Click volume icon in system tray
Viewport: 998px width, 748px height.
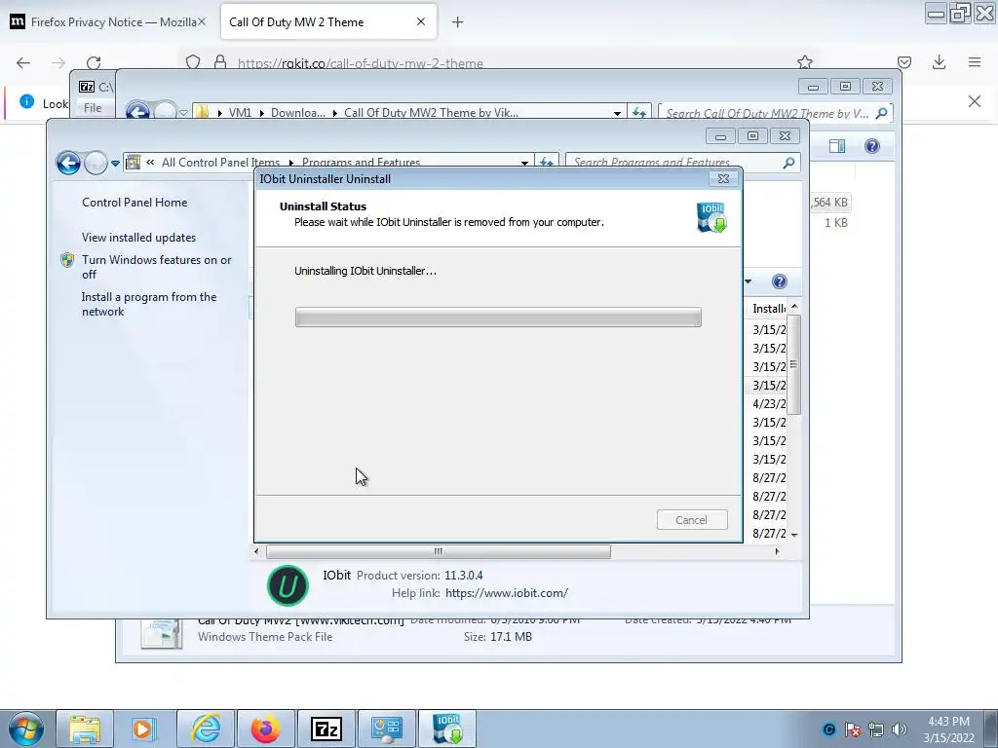click(900, 729)
